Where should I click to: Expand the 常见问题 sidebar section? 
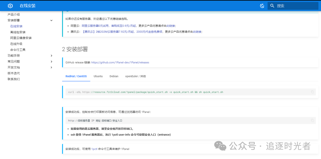[51, 62]
